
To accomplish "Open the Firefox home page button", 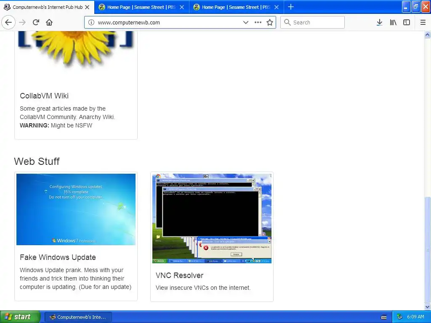I will 49,22.
